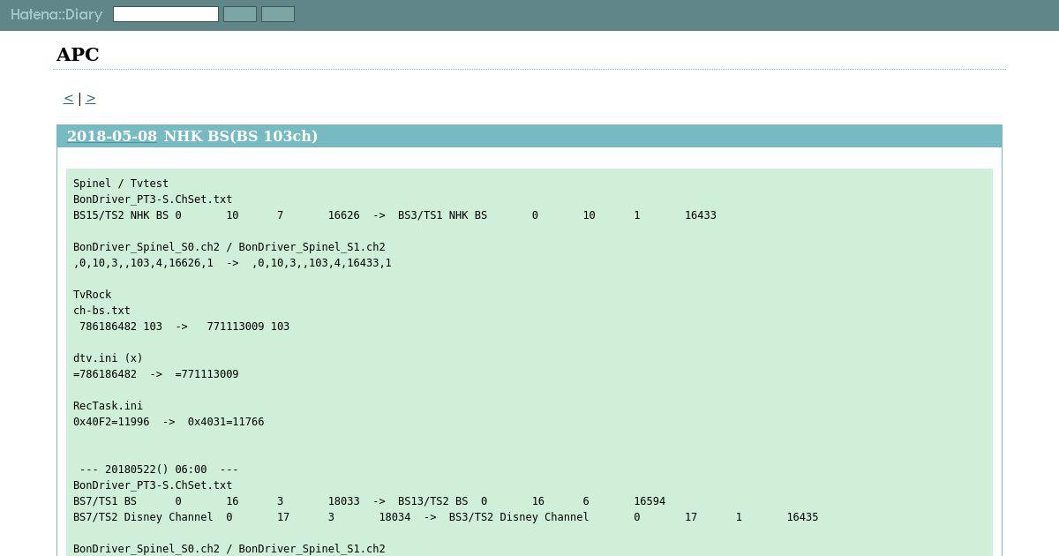Image resolution: width=1059 pixels, height=556 pixels.
Task: Click the value 18034 in the Disney Channel row
Action: point(395,517)
